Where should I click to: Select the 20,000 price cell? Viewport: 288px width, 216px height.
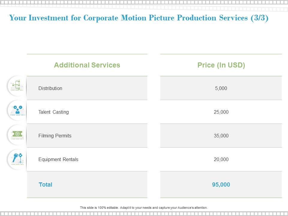[x=221, y=159]
